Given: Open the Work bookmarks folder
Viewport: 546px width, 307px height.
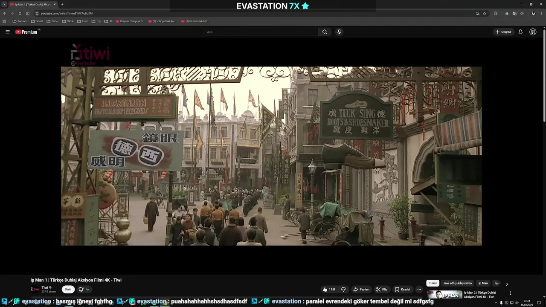Looking at the screenshot, I should pyautogui.click(x=68, y=21).
